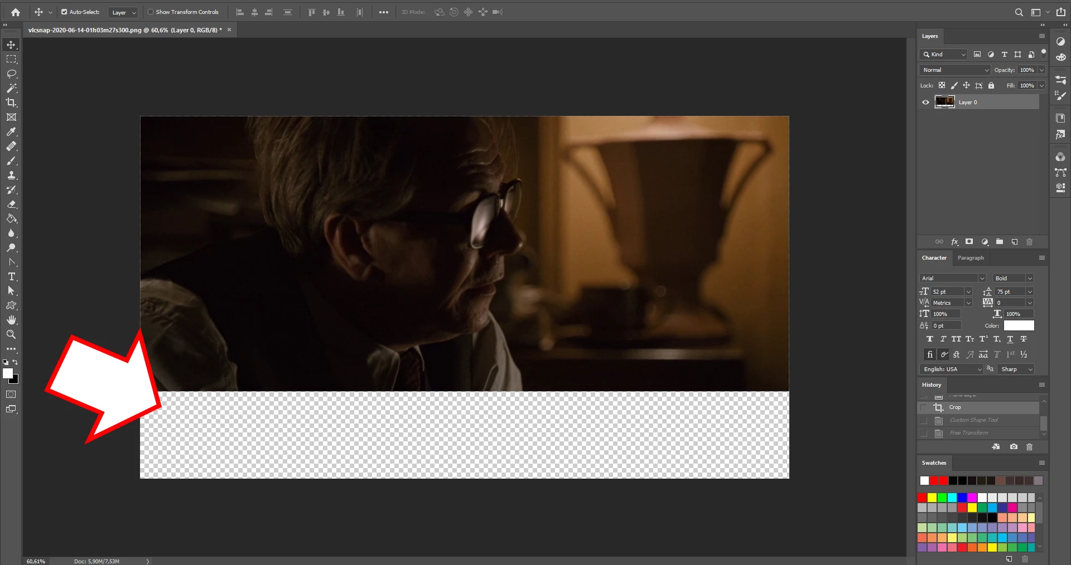Image resolution: width=1071 pixels, height=565 pixels.
Task: Select the Path Selection tool
Action: (11, 291)
